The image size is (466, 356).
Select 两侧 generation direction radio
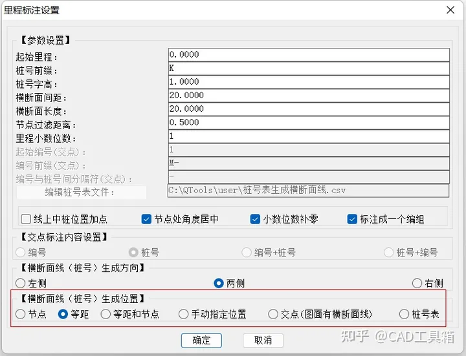[219, 283]
